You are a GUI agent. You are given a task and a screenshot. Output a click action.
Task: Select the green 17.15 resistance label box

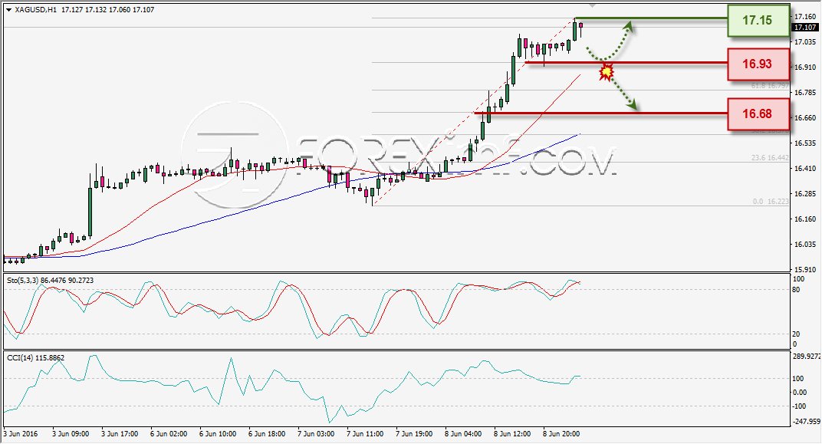(758, 21)
